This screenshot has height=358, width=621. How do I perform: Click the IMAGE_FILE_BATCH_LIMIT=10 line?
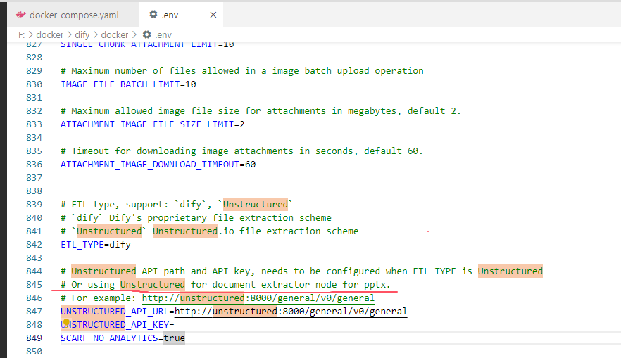(128, 84)
